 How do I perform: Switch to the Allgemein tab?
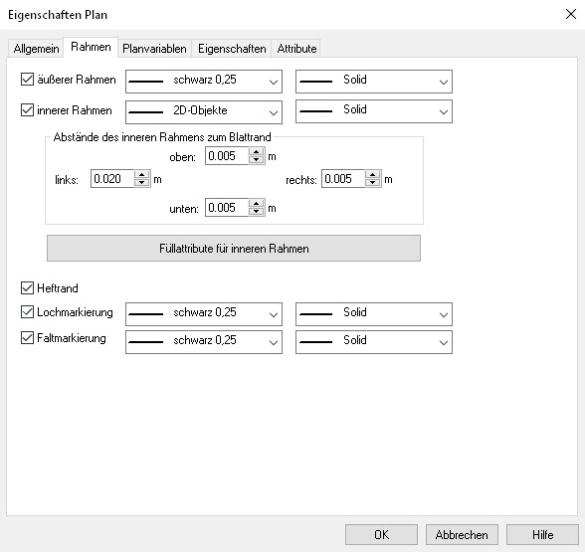[36, 49]
